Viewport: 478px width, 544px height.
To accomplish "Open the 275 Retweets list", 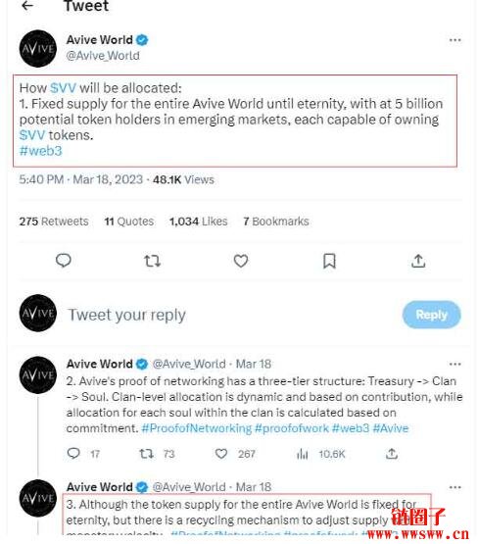I will [x=54, y=222].
